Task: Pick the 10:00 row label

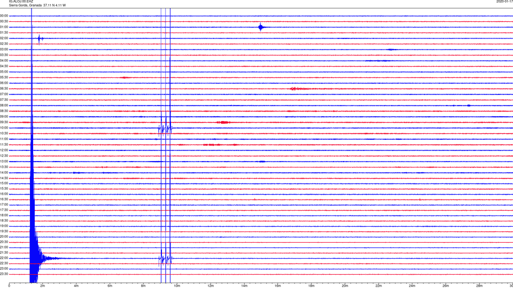Action: [x=4, y=127]
